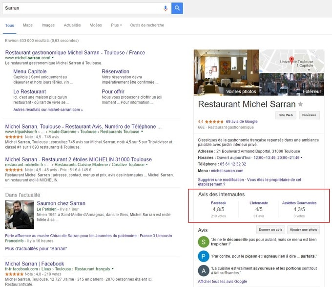Image resolution: width=332 pixels, height=287 pixels.
Task: Open 69 avis de Google link
Action: coord(242,122)
